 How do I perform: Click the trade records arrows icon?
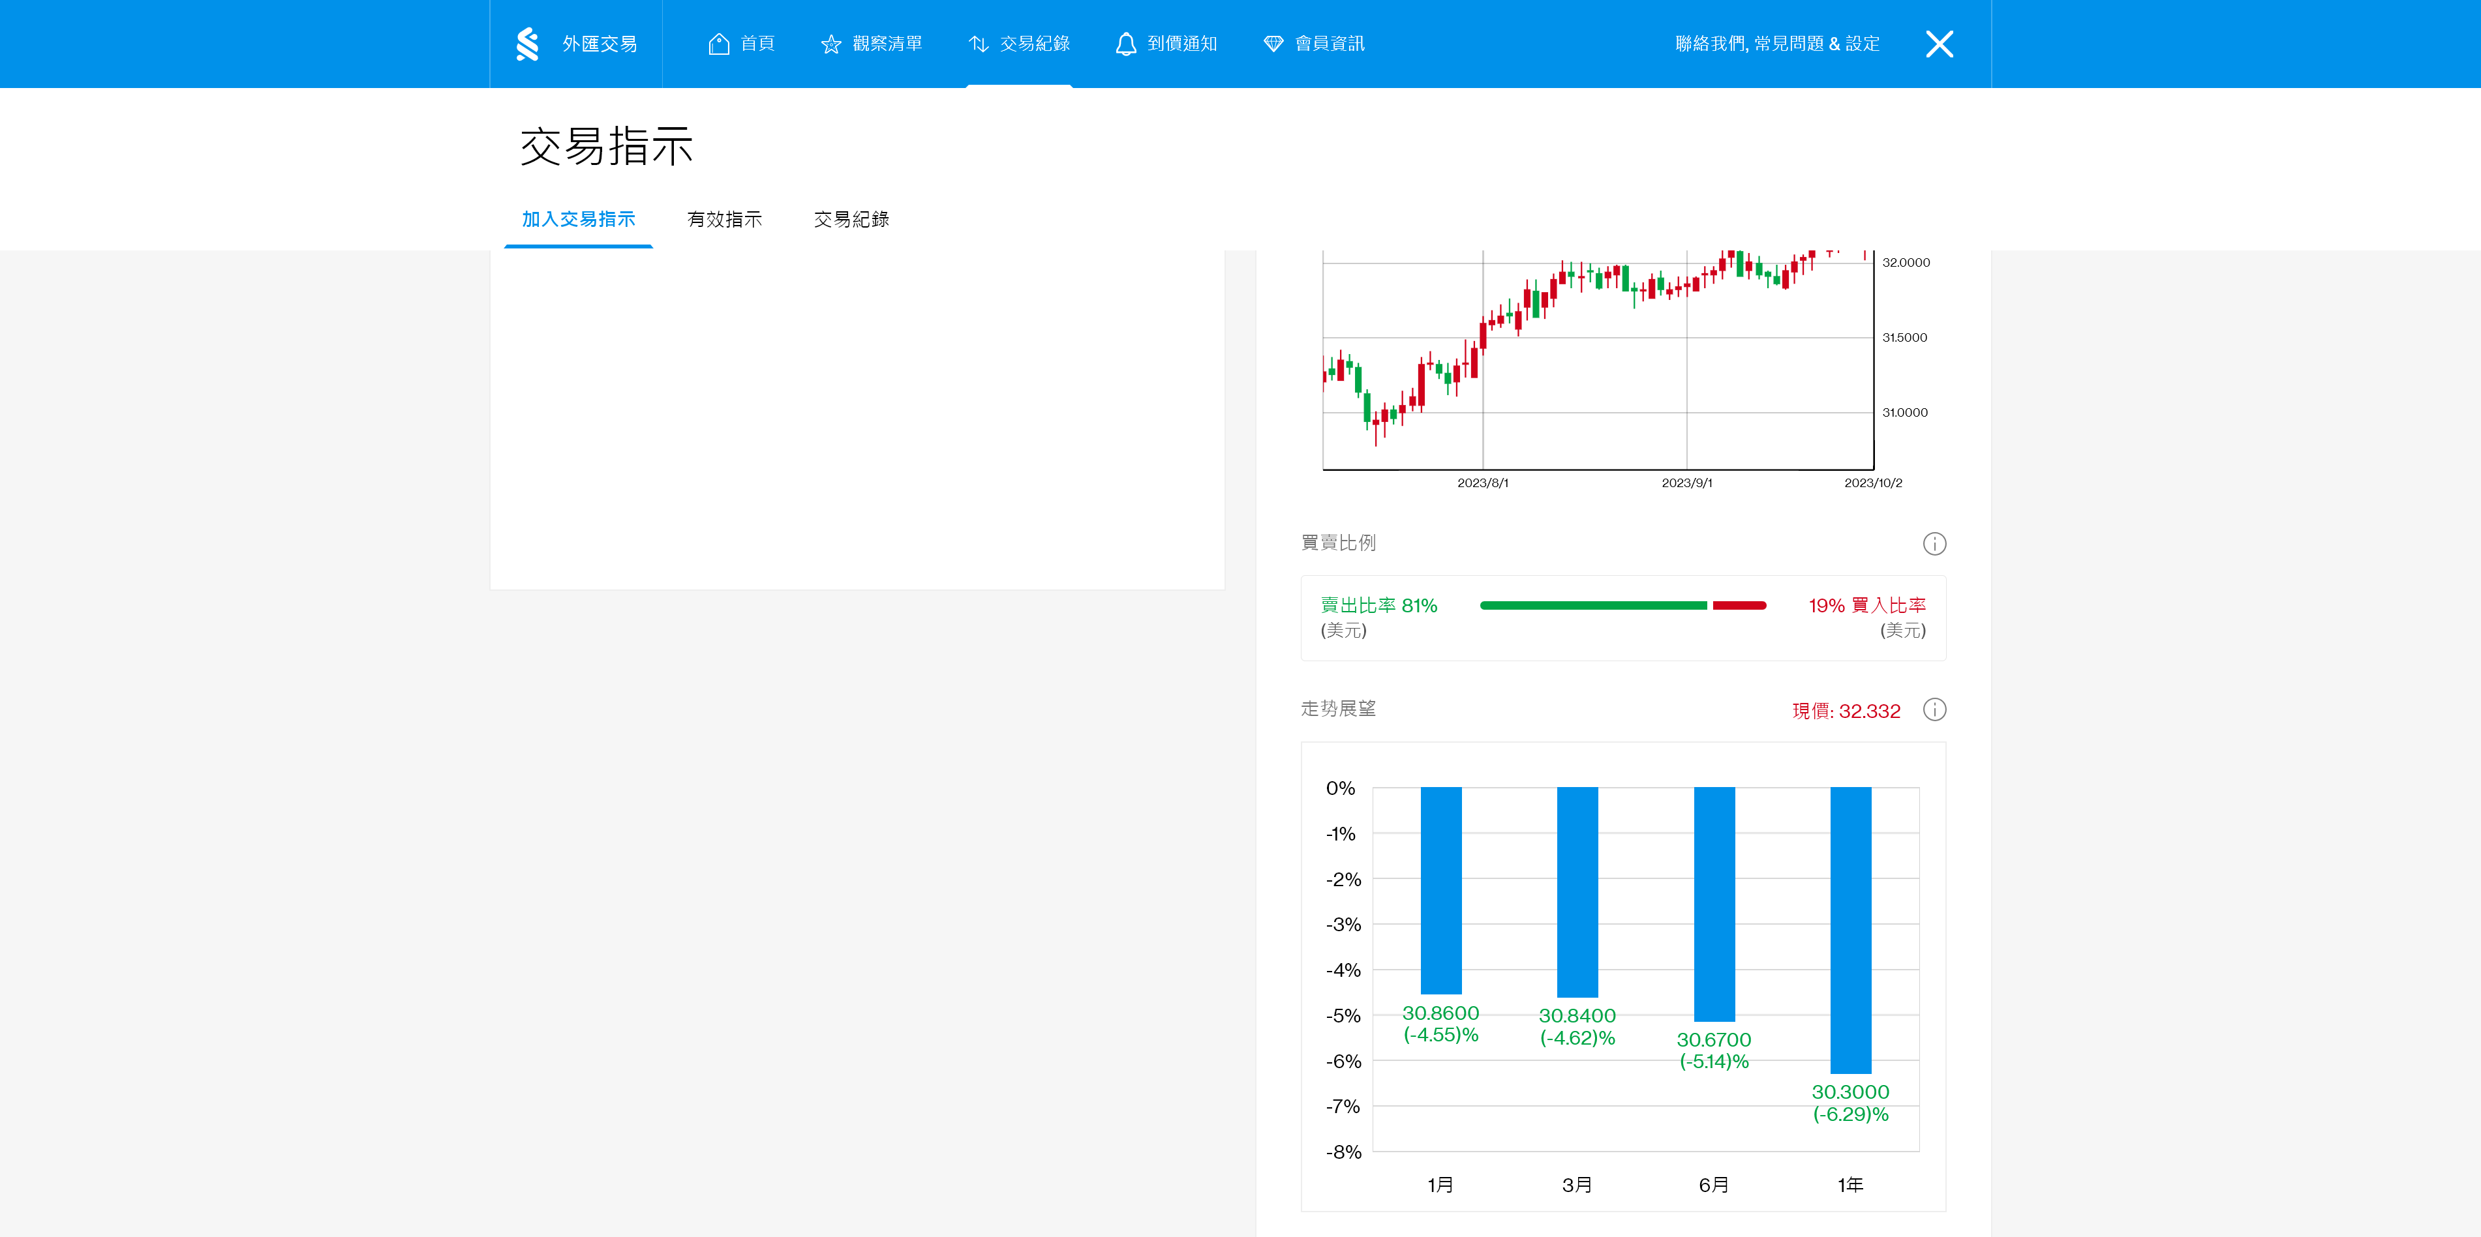[979, 44]
